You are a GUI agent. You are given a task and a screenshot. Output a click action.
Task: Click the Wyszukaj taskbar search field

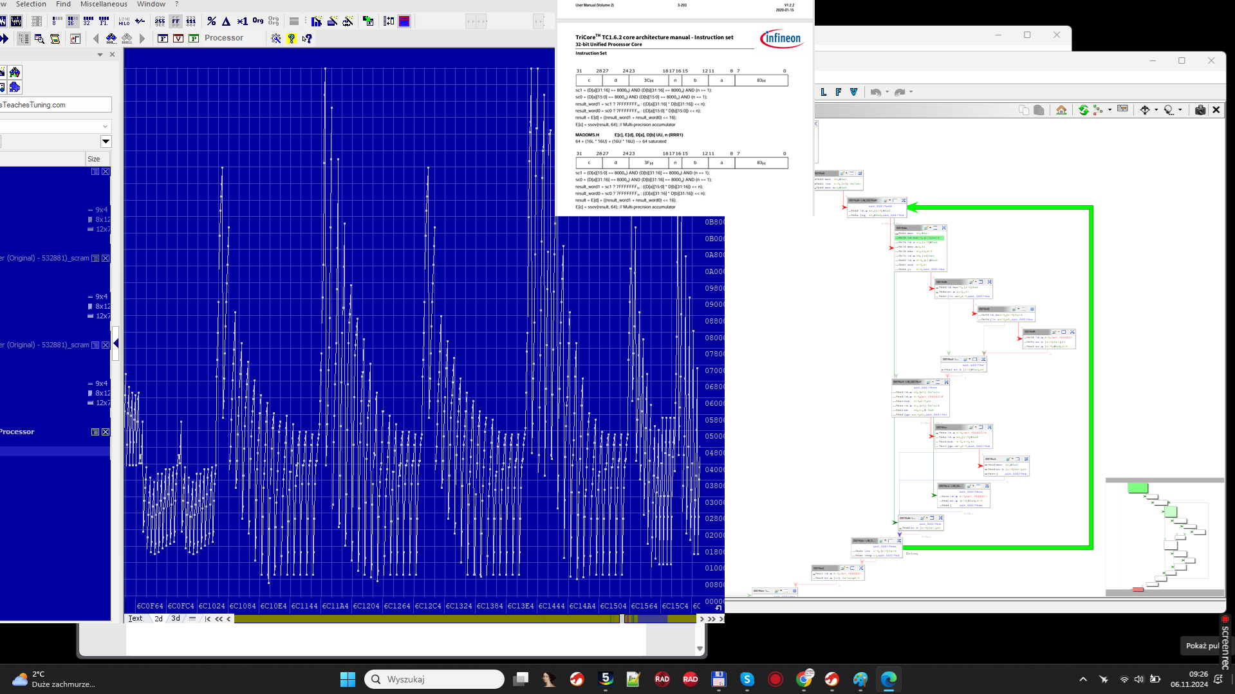434,679
